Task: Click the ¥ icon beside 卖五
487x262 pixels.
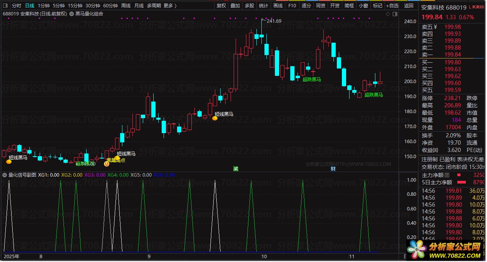Action: point(435,27)
